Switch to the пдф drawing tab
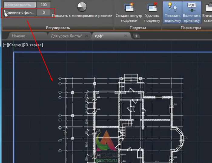The image size is (212, 163). point(99,36)
